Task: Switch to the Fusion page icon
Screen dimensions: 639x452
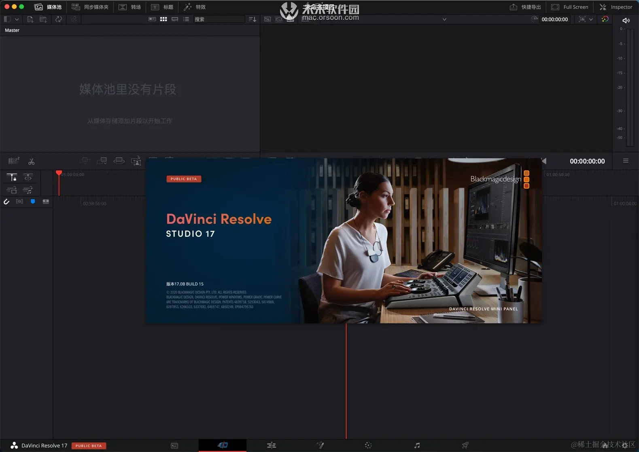Action: (320, 446)
